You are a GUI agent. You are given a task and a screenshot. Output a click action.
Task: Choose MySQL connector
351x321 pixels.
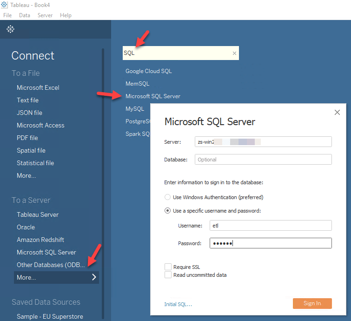(135, 109)
